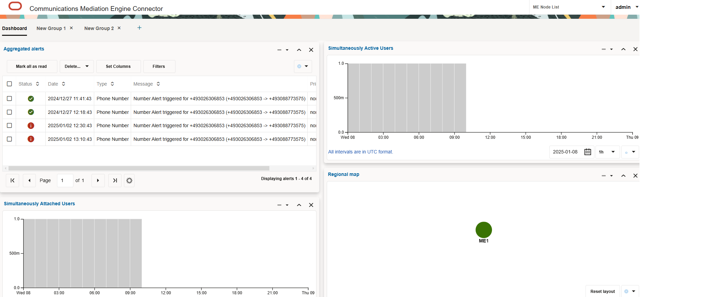Close the New Group 2 tab
The image size is (704, 297).
119,28
